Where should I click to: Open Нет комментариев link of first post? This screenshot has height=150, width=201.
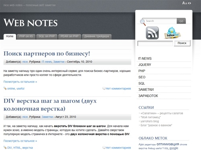(x=118, y=88)
